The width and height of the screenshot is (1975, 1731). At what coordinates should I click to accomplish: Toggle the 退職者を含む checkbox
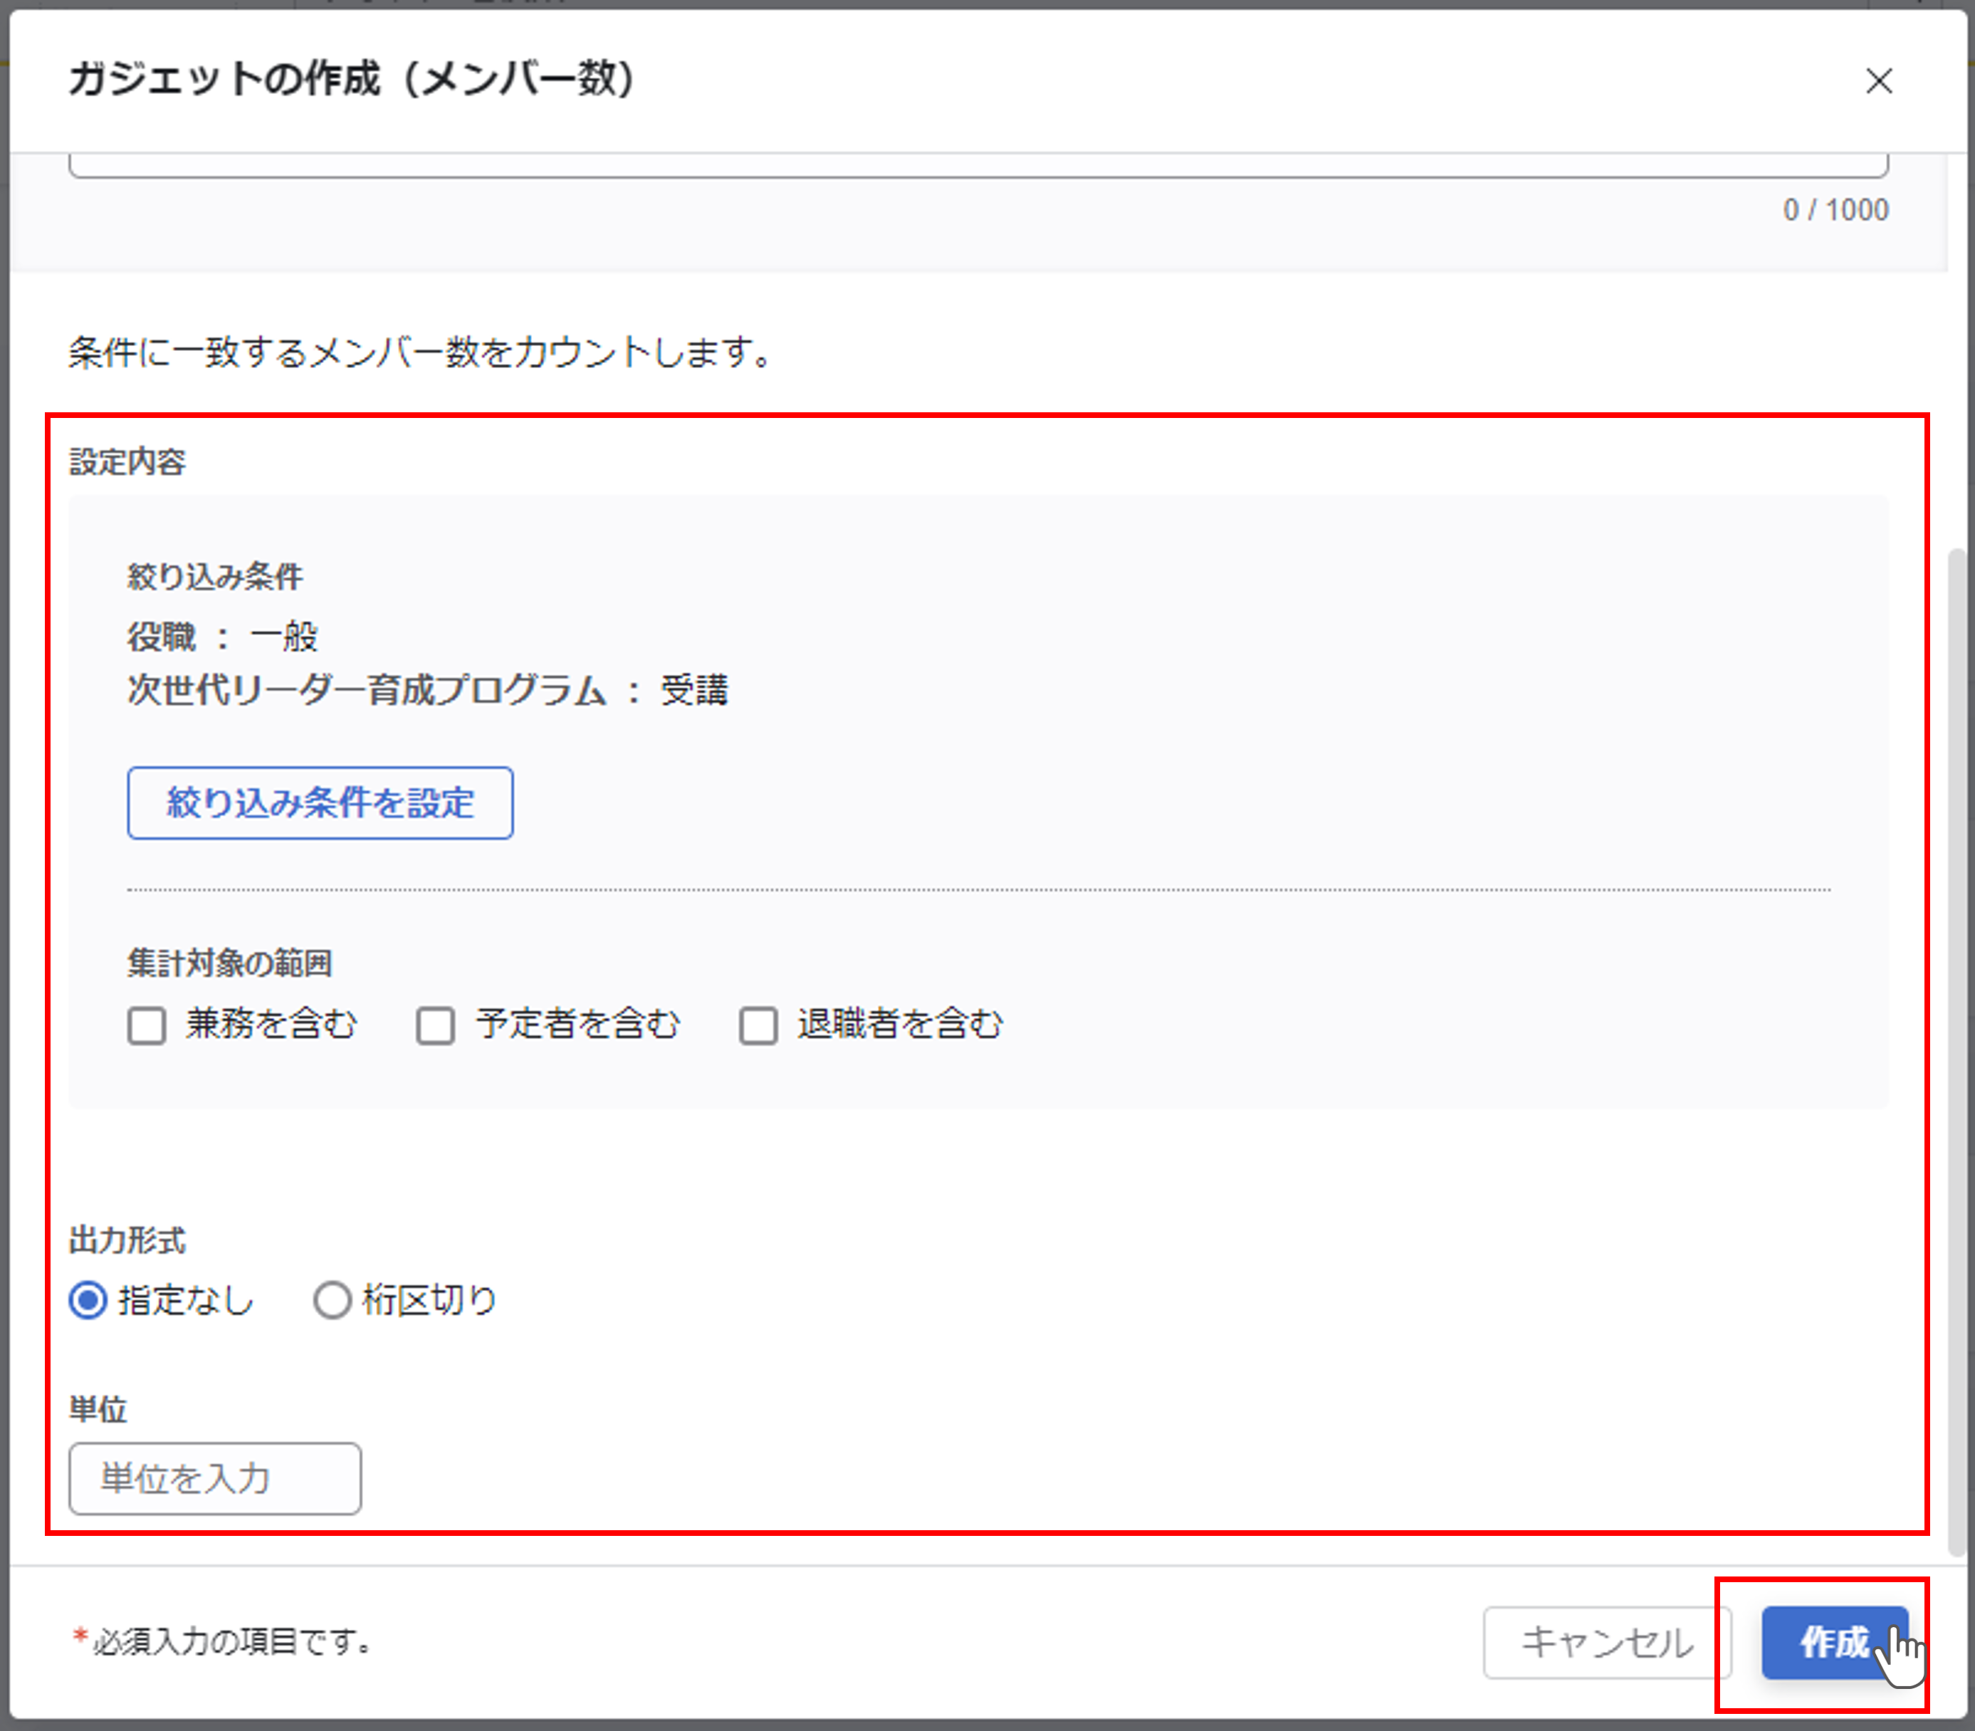[x=758, y=1025]
